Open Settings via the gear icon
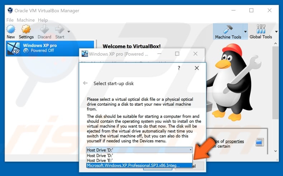283x176 pixels. pyautogui.click(x=26, y=29)
